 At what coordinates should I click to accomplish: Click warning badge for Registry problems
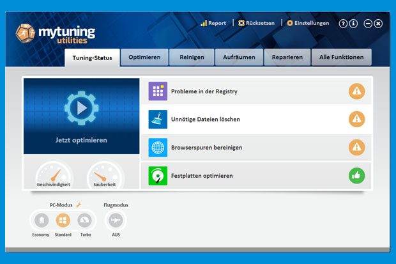pyautogui.click(x=356, y=91)
